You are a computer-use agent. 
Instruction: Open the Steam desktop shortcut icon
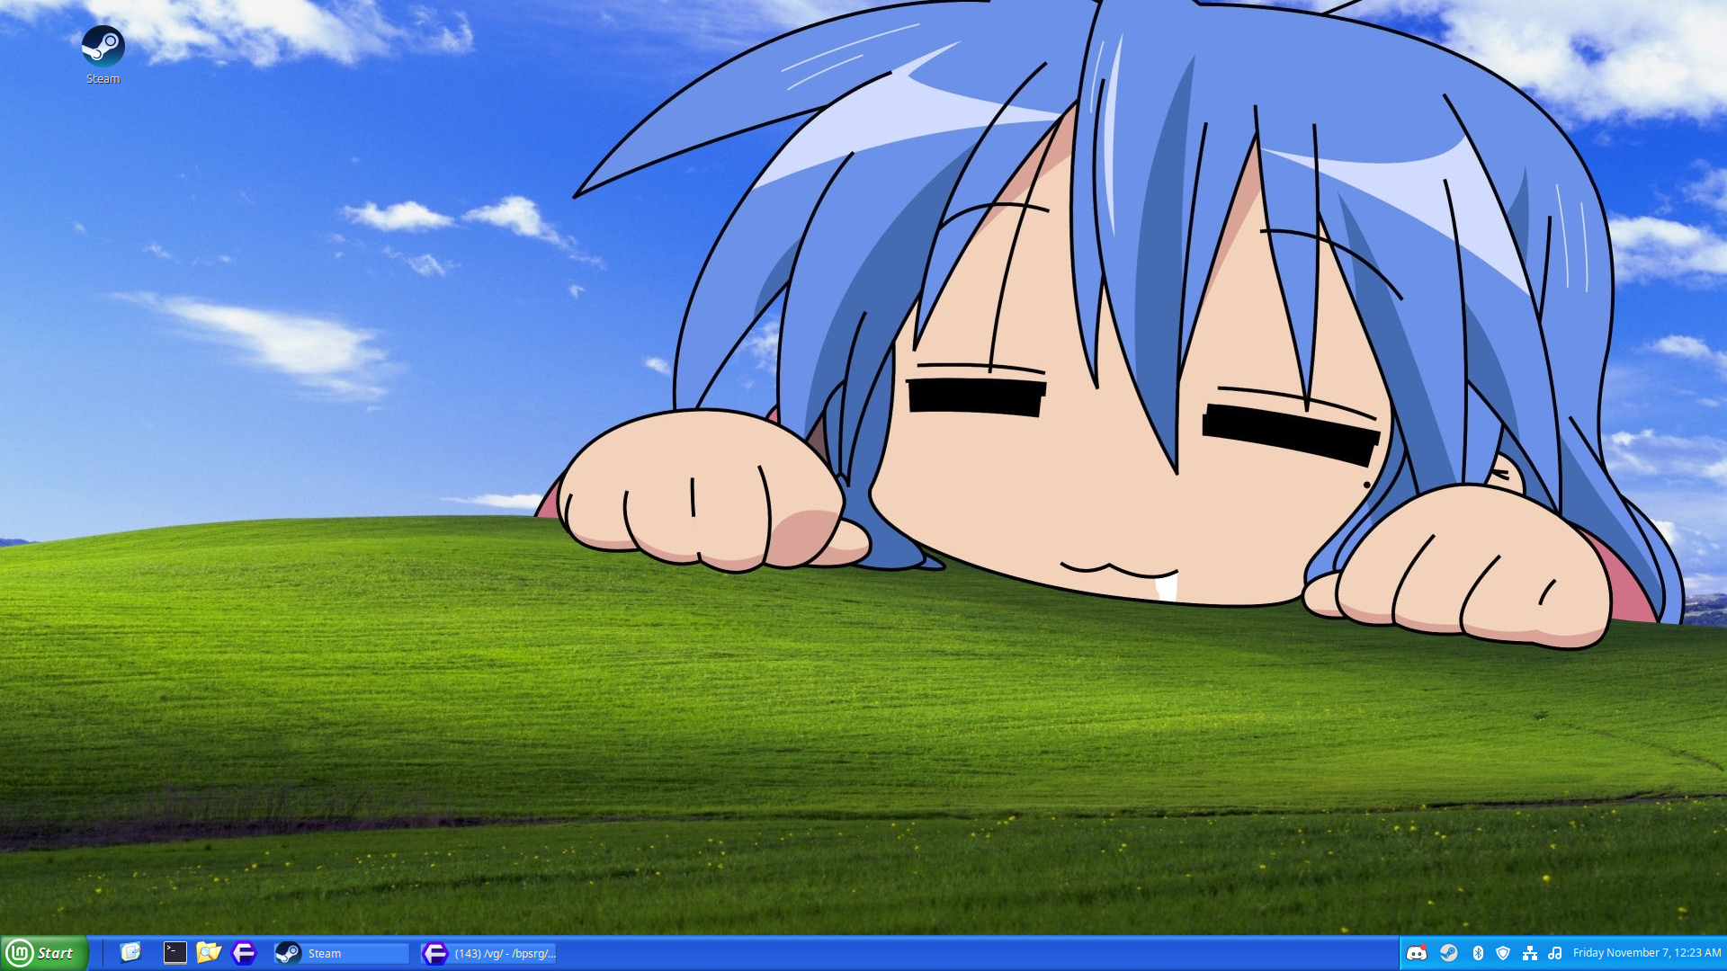pos(103,46)
